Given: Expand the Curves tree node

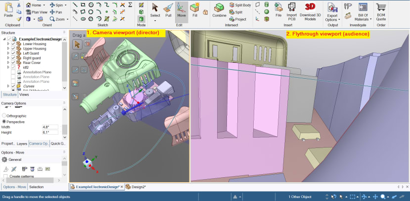Looking at the screenshot, I should [x=8, y=86].
